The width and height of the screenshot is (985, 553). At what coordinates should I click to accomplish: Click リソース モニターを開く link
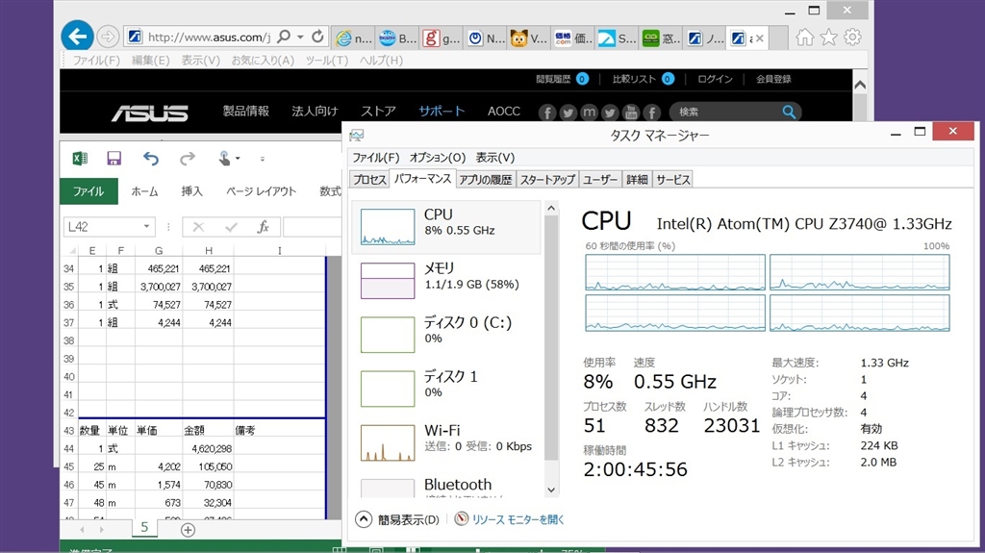coord(518,519)
